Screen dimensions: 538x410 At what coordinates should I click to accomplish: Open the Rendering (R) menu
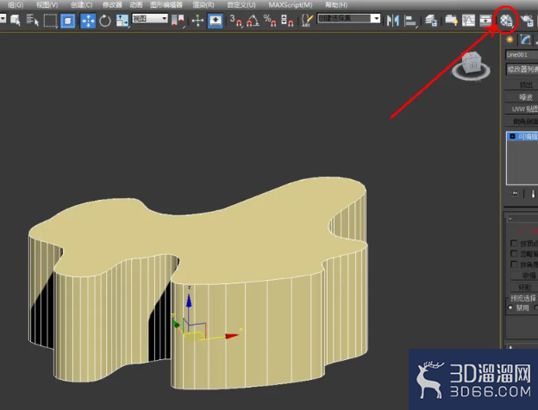[203, 5]
